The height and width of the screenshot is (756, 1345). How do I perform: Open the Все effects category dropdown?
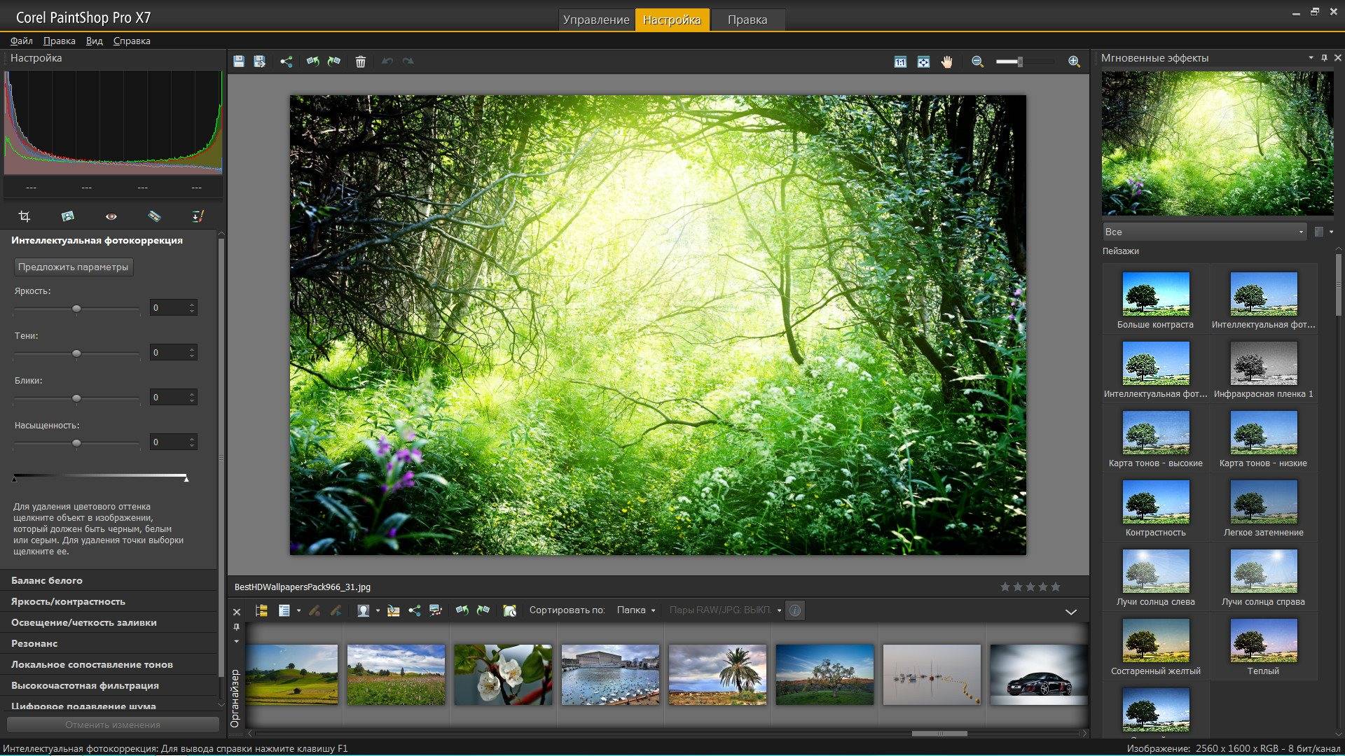(x=1204, y=232)
